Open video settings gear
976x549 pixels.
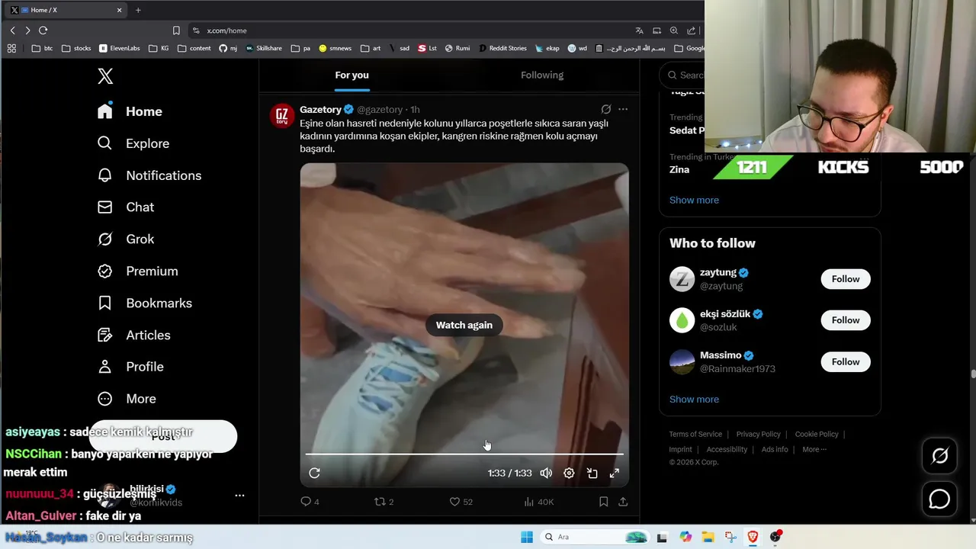tap(569, 474)
